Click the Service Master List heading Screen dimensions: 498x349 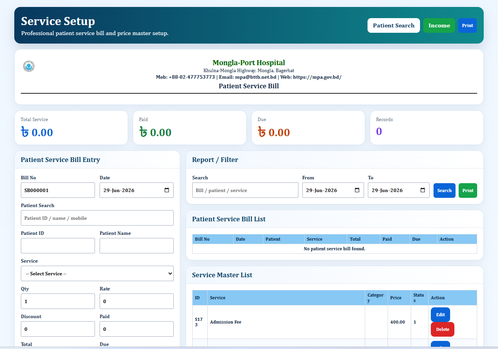click(222, 275)
